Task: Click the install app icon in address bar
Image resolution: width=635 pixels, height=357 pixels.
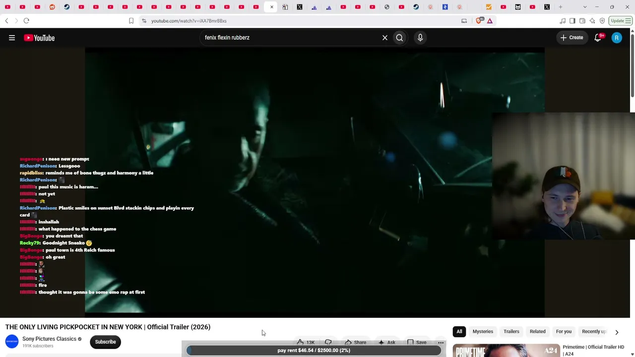Action: (x=464, y=21)
